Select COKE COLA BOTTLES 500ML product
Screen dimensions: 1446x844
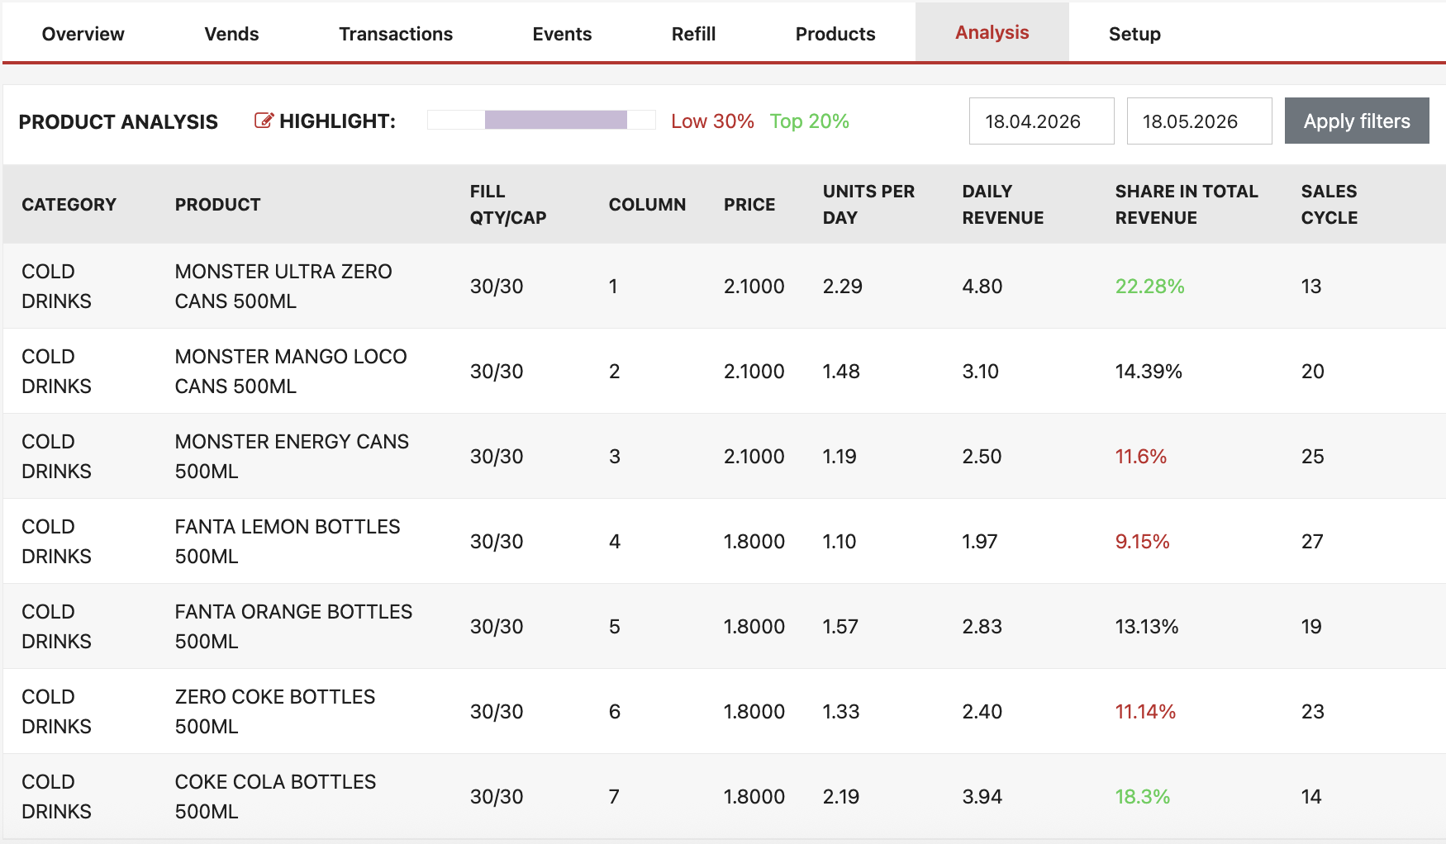click(x=275, y=796)
